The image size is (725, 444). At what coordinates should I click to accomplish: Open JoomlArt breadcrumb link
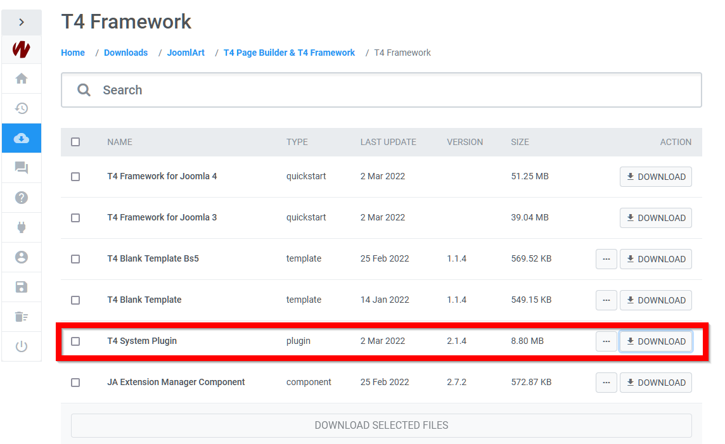click(x=186, y=53)
